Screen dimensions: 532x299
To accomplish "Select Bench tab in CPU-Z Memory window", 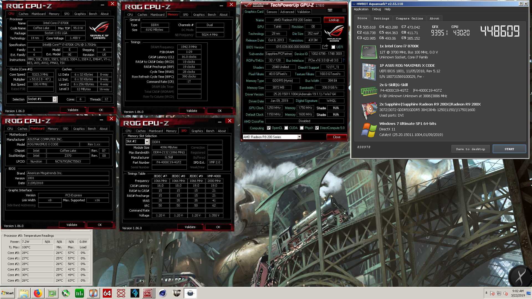I will 212,15.
